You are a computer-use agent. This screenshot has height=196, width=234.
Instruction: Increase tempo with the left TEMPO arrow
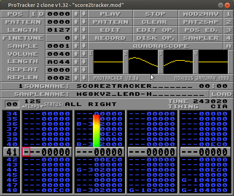pos(23,107)
